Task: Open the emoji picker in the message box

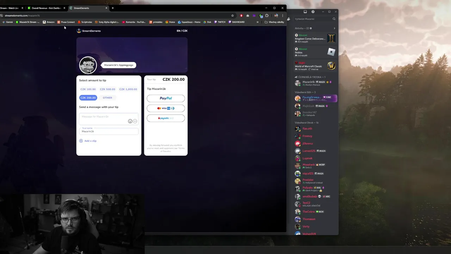Action: coord(130,121)
